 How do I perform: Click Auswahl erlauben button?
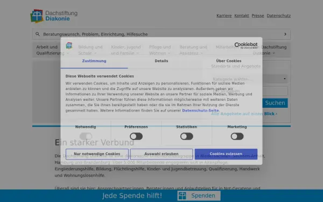(161, 154)
